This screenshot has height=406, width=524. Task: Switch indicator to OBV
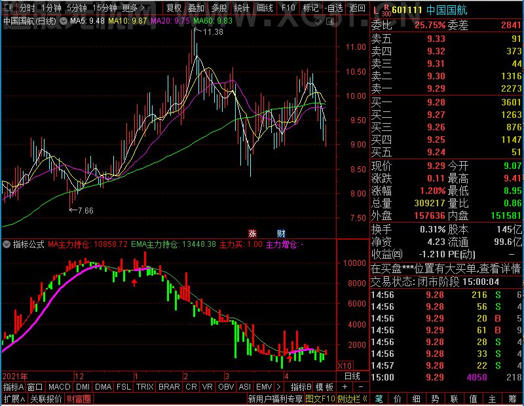[226, 387]
